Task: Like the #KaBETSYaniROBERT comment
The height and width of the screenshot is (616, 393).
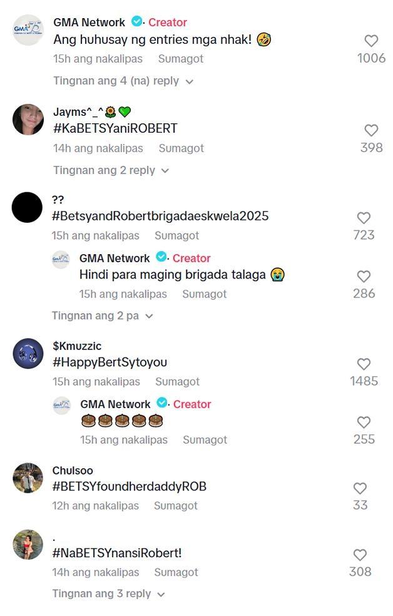Action: point(371,130)
